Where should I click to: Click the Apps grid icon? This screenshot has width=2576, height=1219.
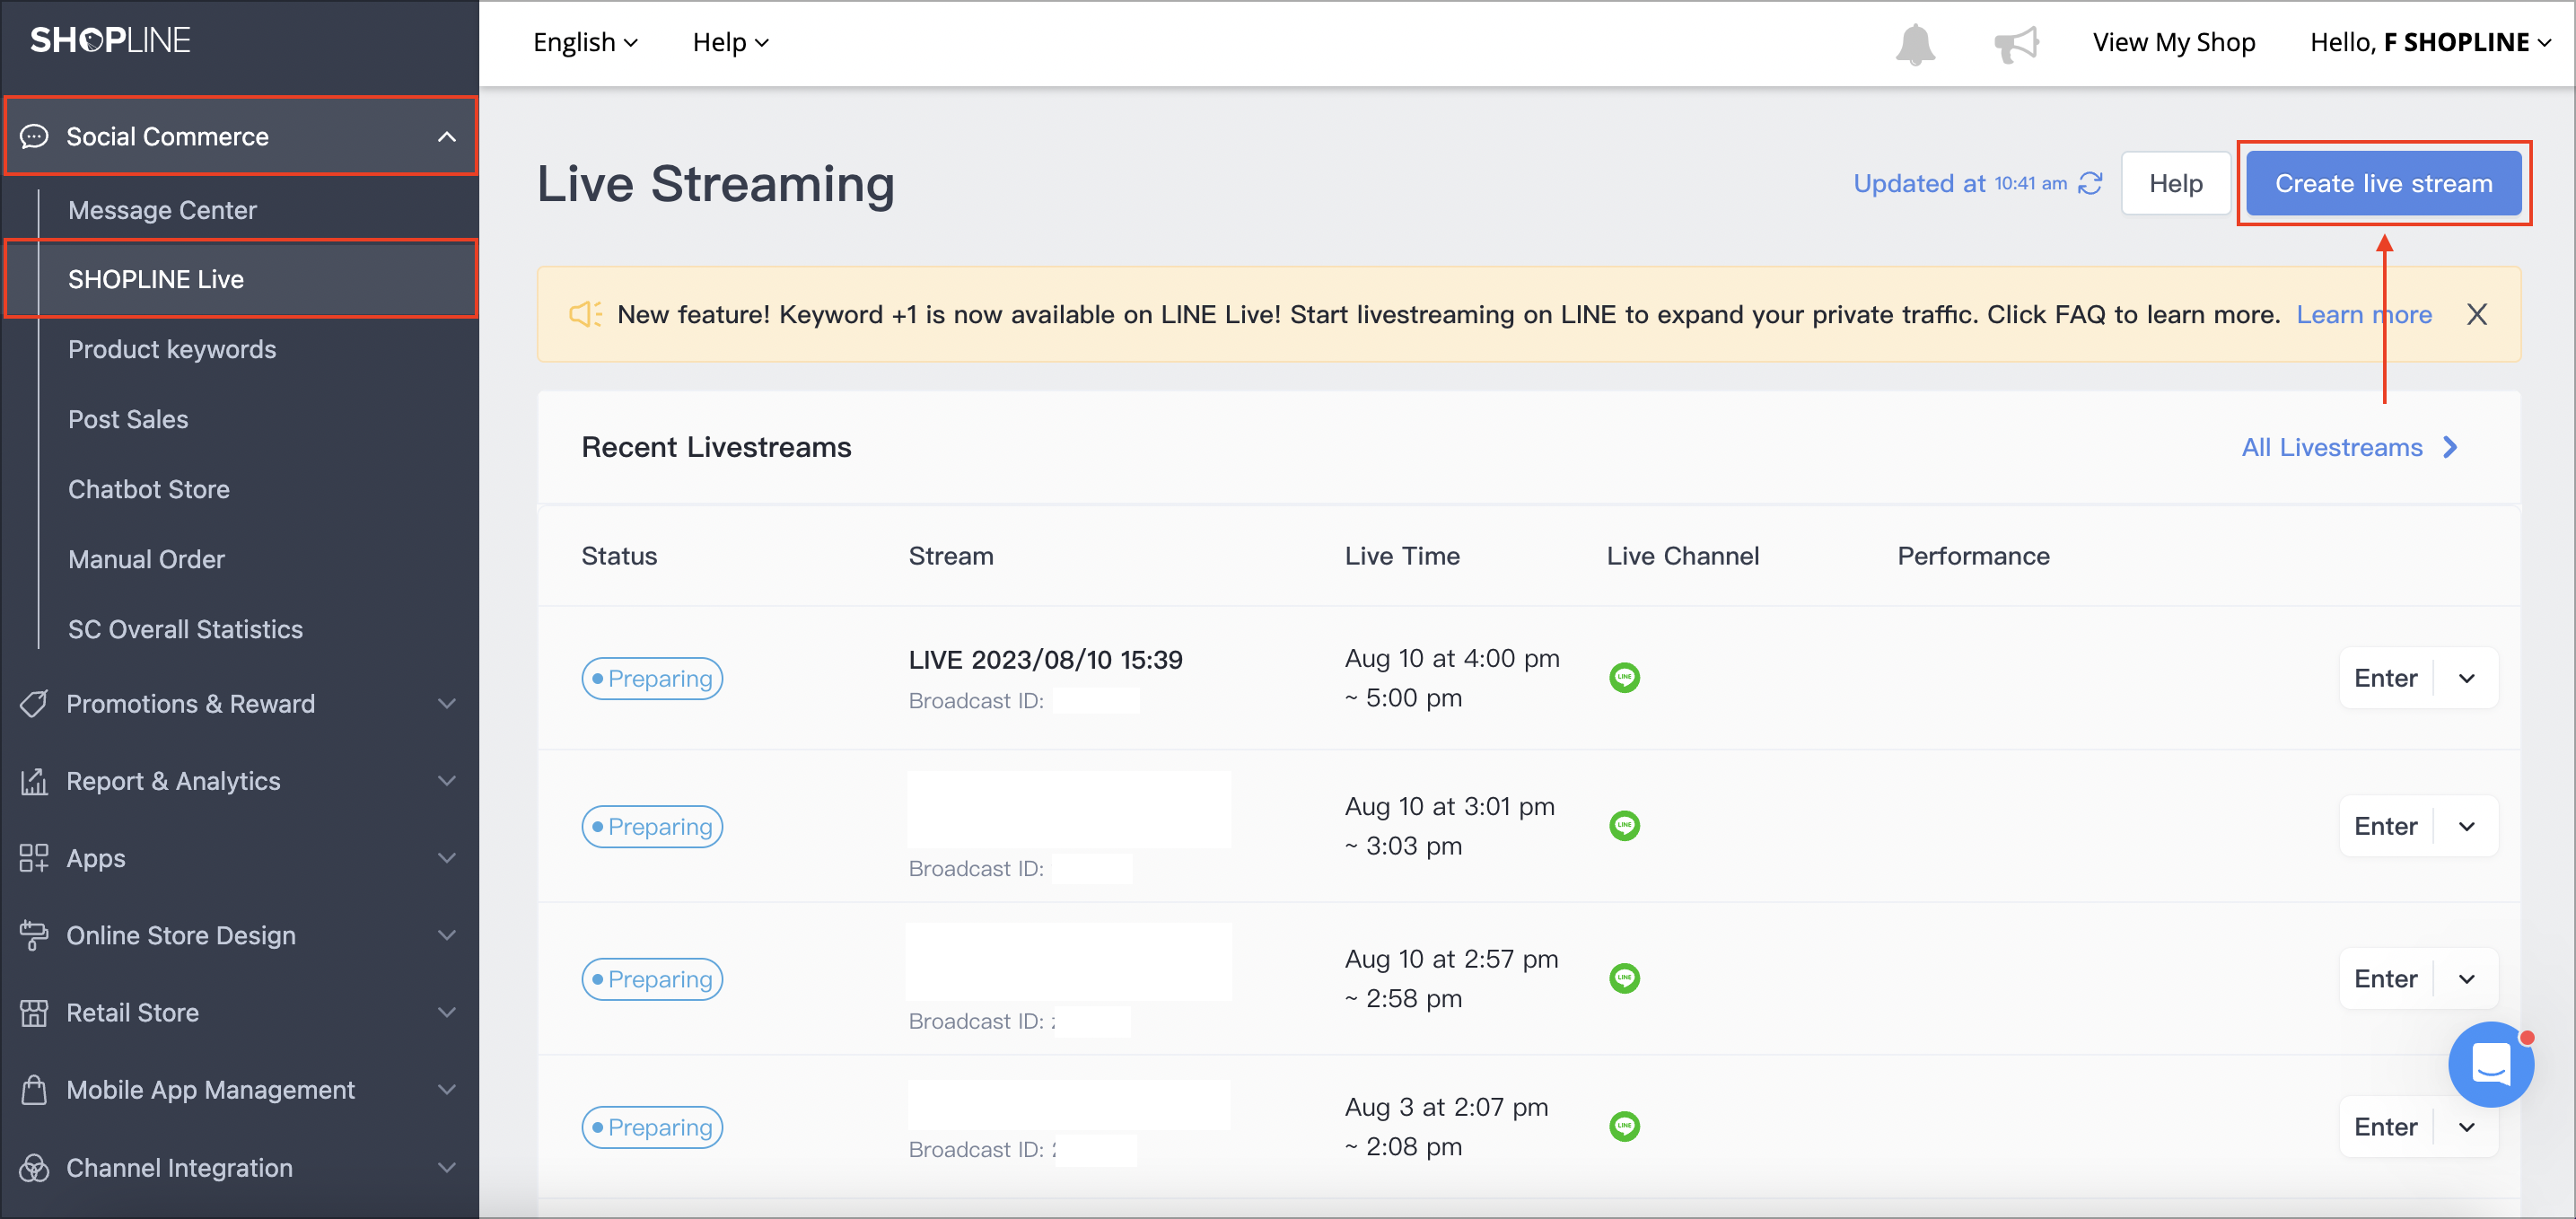click(34, 858)
